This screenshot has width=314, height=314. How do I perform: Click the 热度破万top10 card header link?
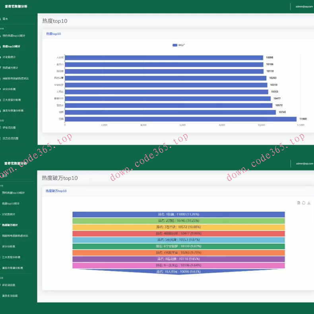[56, 191]
